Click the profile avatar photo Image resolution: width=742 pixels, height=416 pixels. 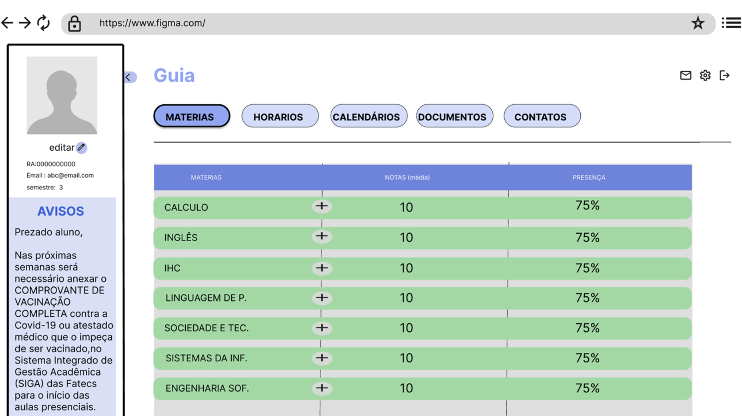[62, 95]
